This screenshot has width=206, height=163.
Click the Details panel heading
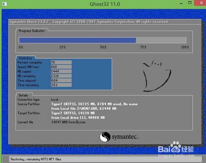(23, 95)
